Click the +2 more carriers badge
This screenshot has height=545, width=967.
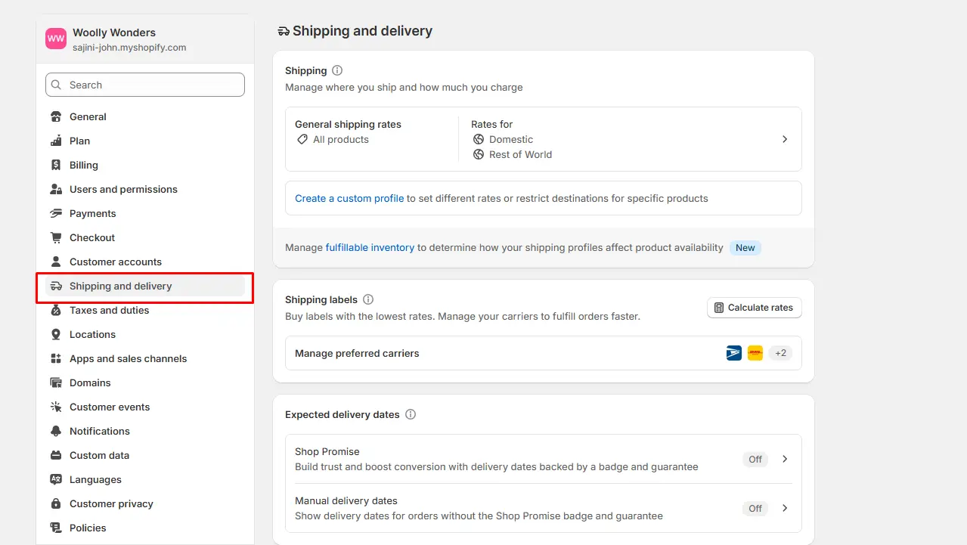click(780, 353)
